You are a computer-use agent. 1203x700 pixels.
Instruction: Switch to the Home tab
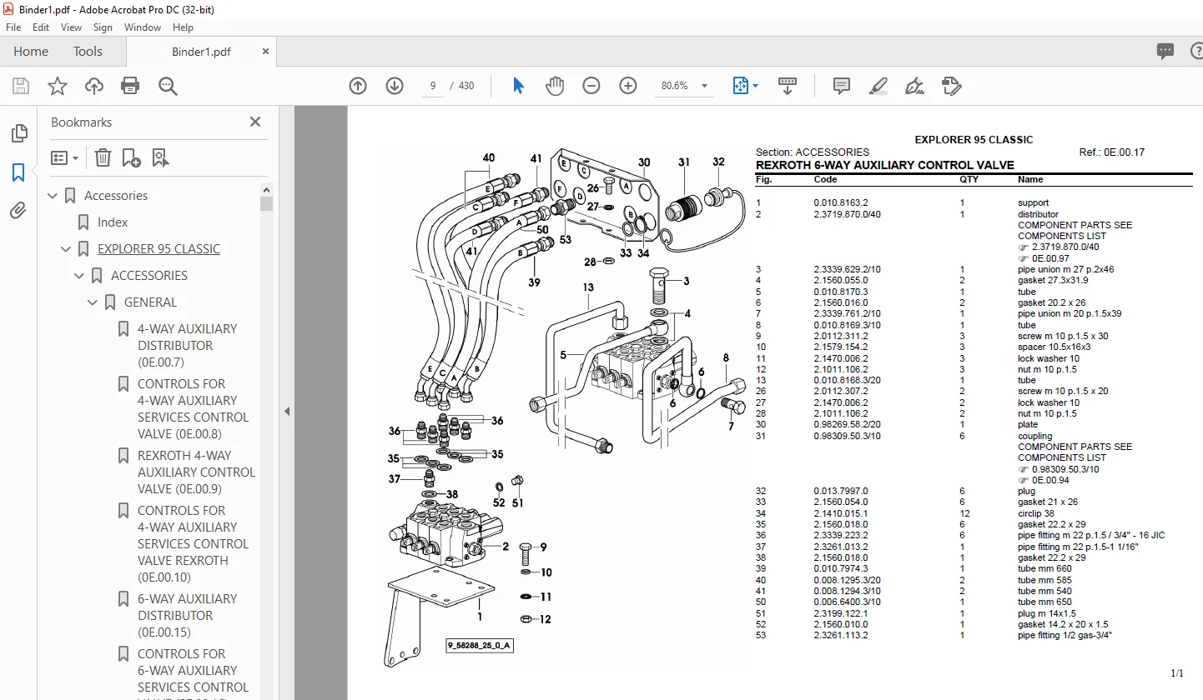click(31, 52)
